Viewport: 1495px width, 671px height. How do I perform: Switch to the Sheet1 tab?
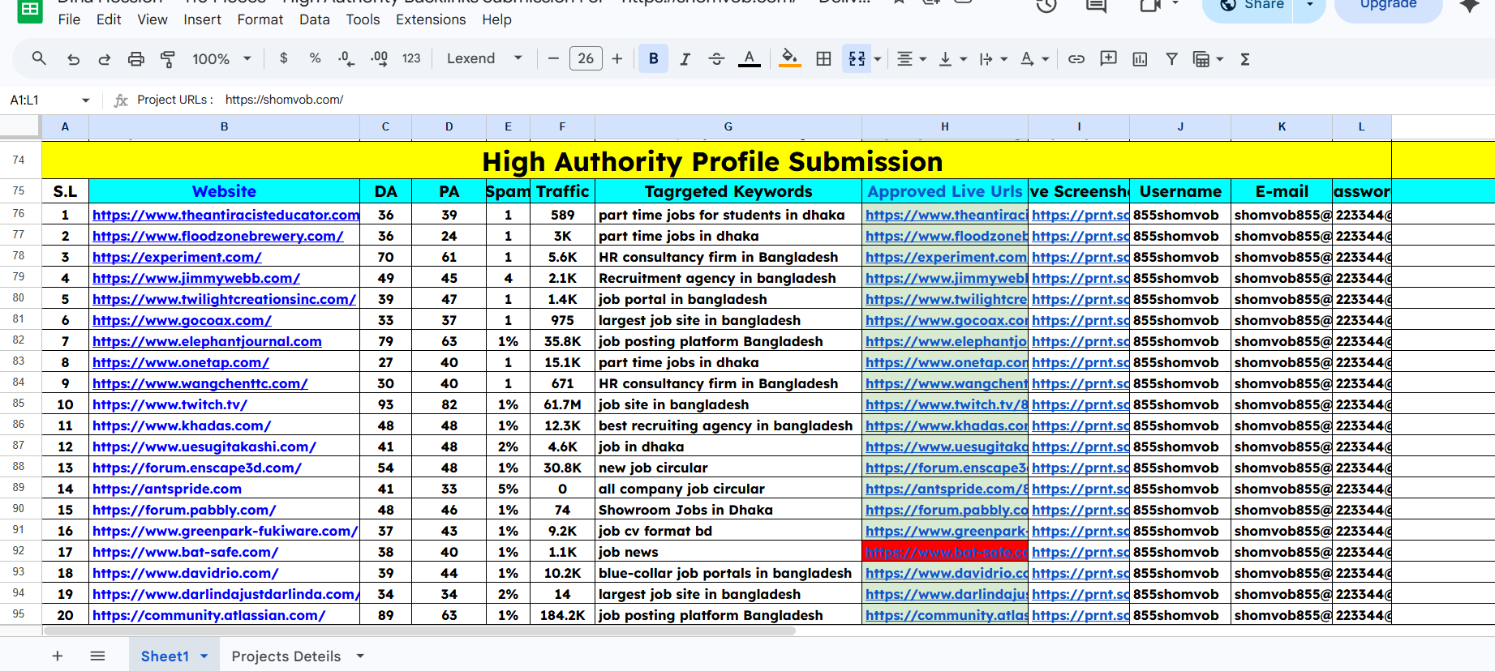click(x=165, y=656)
